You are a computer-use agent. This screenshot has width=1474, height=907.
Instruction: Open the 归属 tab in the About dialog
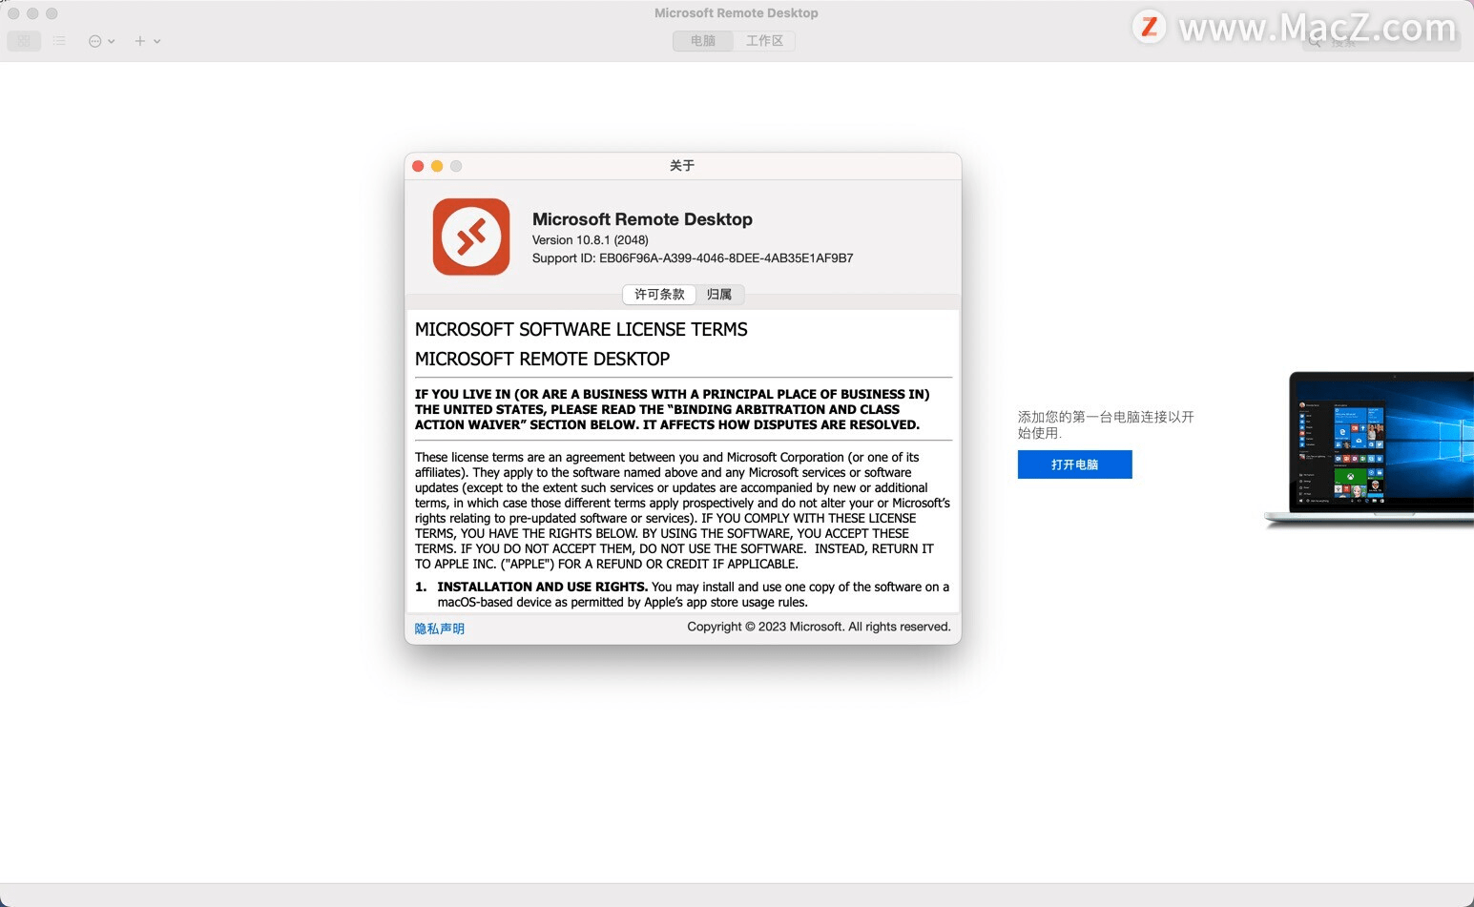coord(719,294)
